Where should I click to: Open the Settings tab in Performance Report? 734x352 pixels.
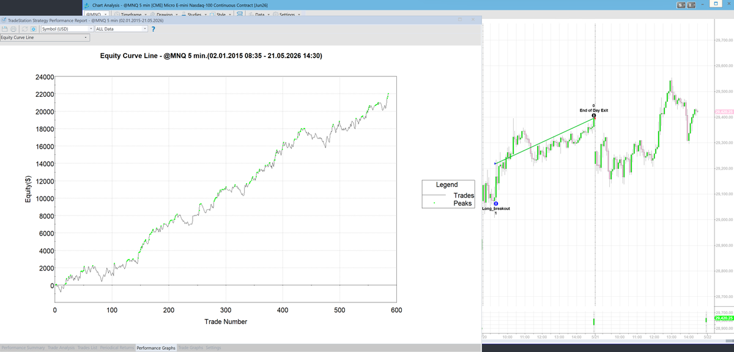(x=213, y=348)
